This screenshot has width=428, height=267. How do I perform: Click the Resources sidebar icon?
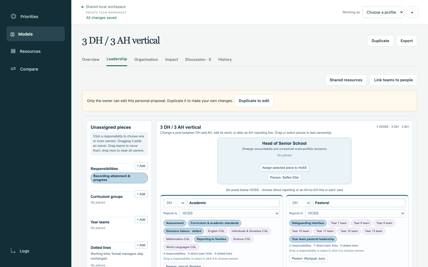coord(13,51)
